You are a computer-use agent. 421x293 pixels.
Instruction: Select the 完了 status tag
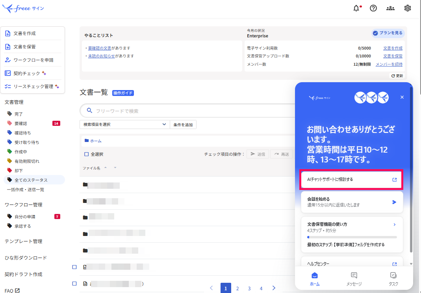tap(10, 114)
